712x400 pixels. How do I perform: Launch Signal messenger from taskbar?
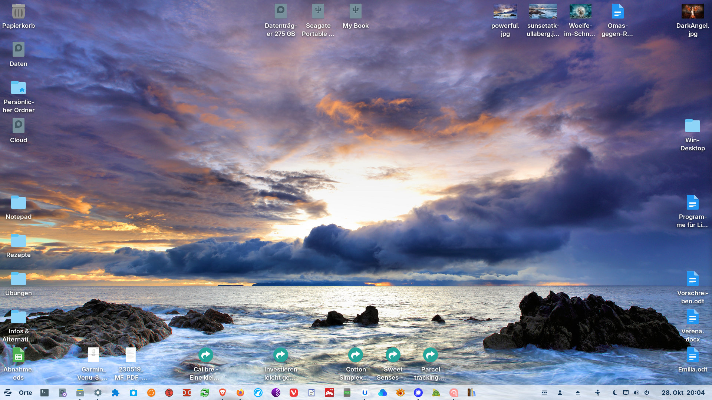pos(418,393)
